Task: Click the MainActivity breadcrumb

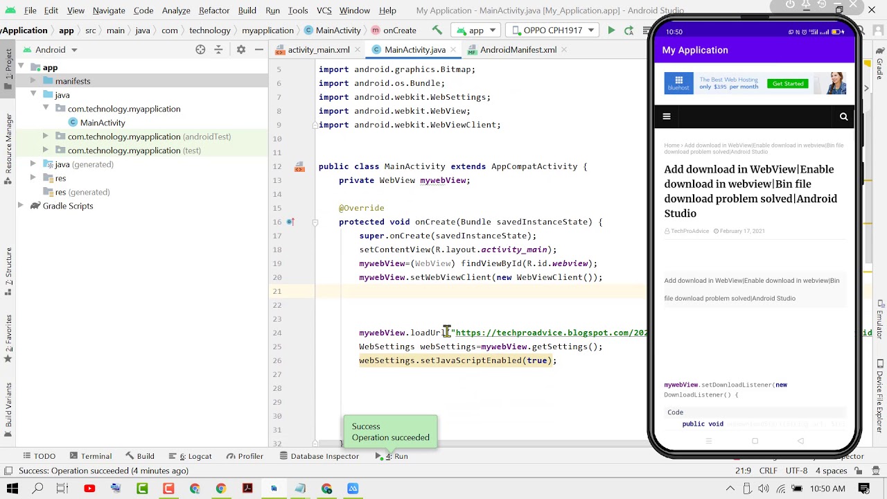Action: tap(333, 30)
